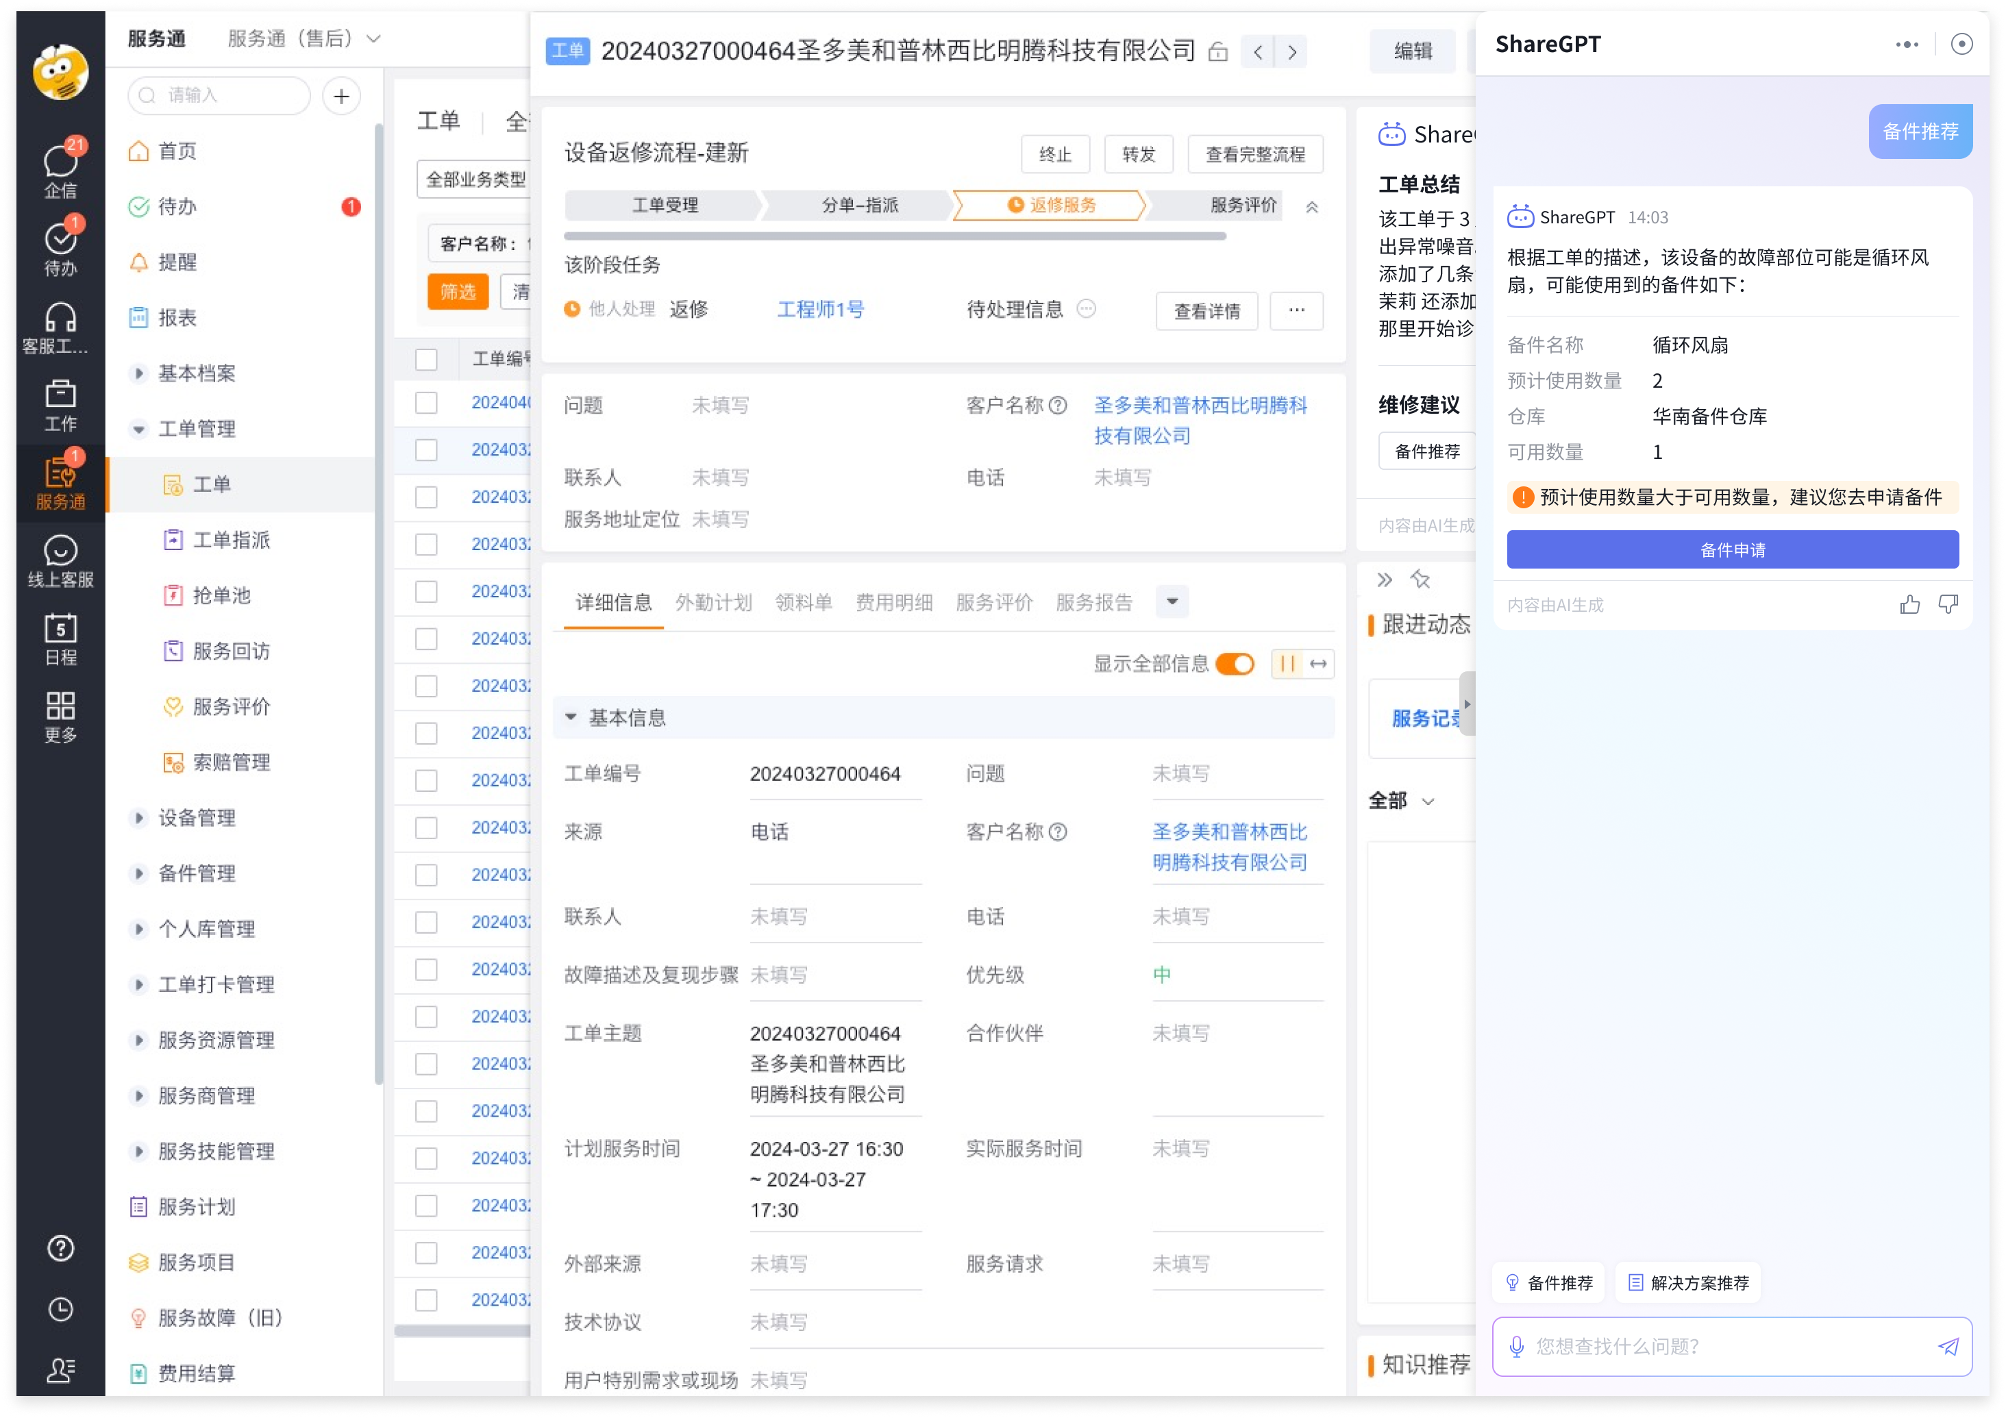Click the blue 备件申请 button
This screenshot has height=1418, width=2006.
tap(1733, 549)
